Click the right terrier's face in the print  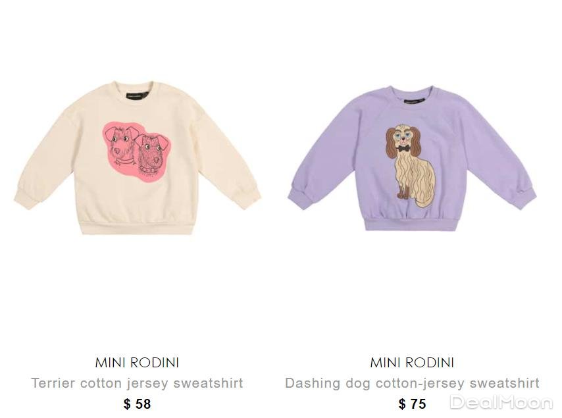(x=151, y=152)
